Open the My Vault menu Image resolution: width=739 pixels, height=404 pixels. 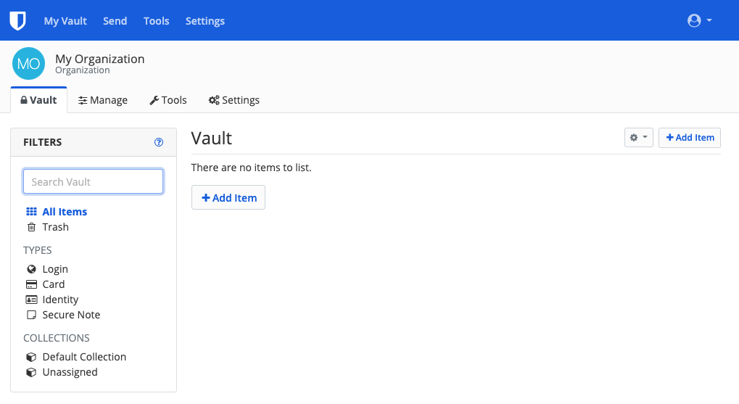coord(65,21)
